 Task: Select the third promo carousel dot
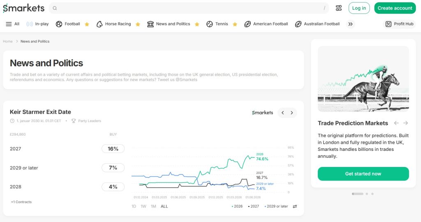pyautogui.click(x=372, y=194)
